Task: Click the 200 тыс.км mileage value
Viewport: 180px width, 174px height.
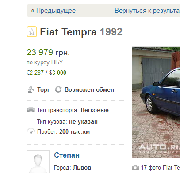Action: [75, 131]
